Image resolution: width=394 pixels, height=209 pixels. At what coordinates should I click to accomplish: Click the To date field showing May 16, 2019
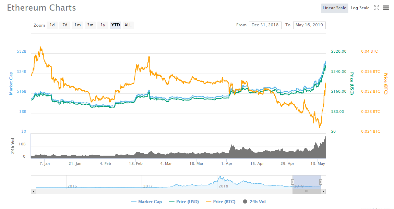pyautogui.click(x=309, y=25)
